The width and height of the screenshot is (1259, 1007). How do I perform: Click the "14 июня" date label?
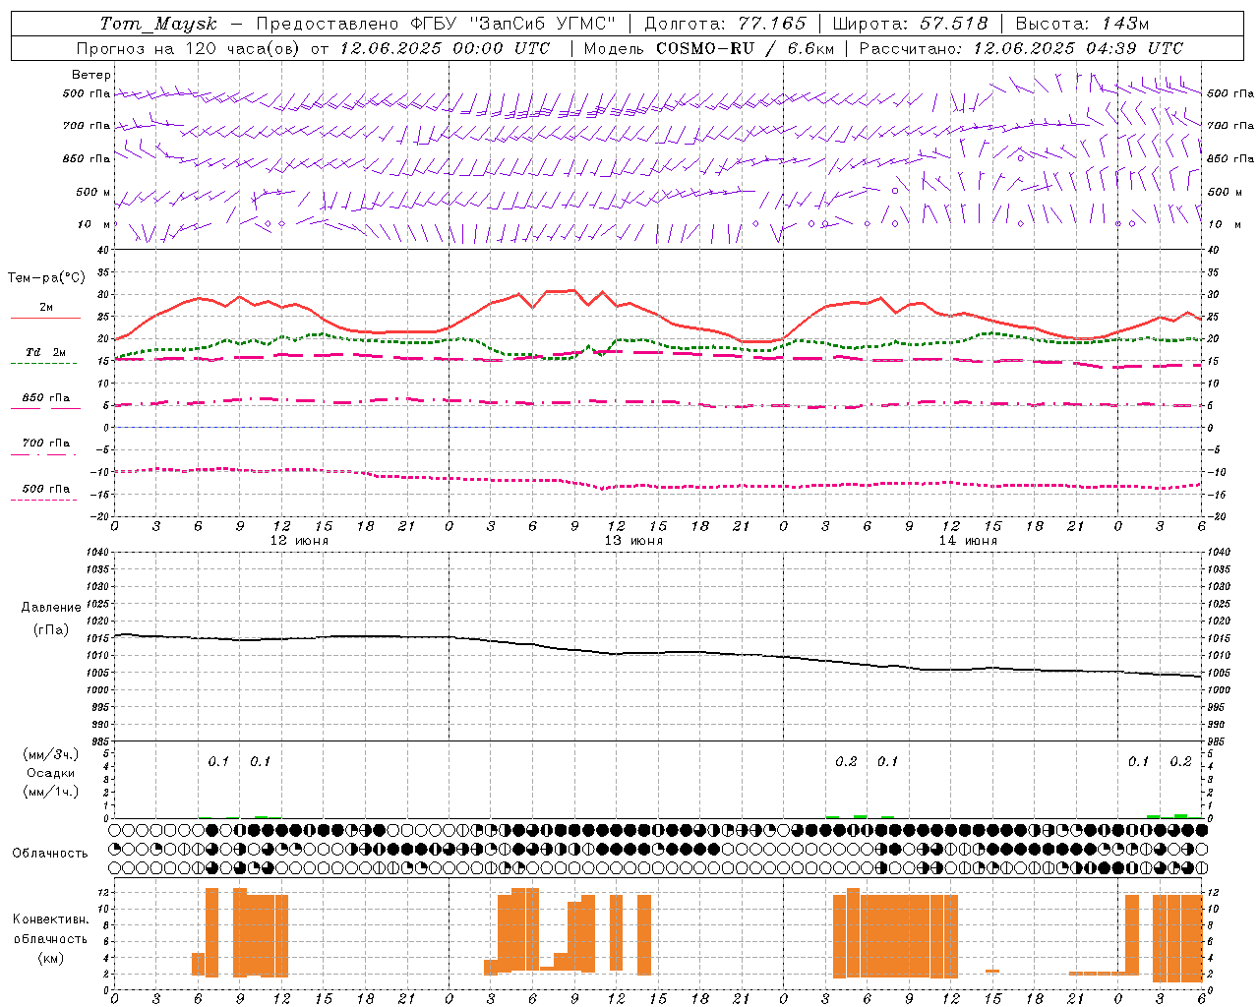click(x=968, y=541)
